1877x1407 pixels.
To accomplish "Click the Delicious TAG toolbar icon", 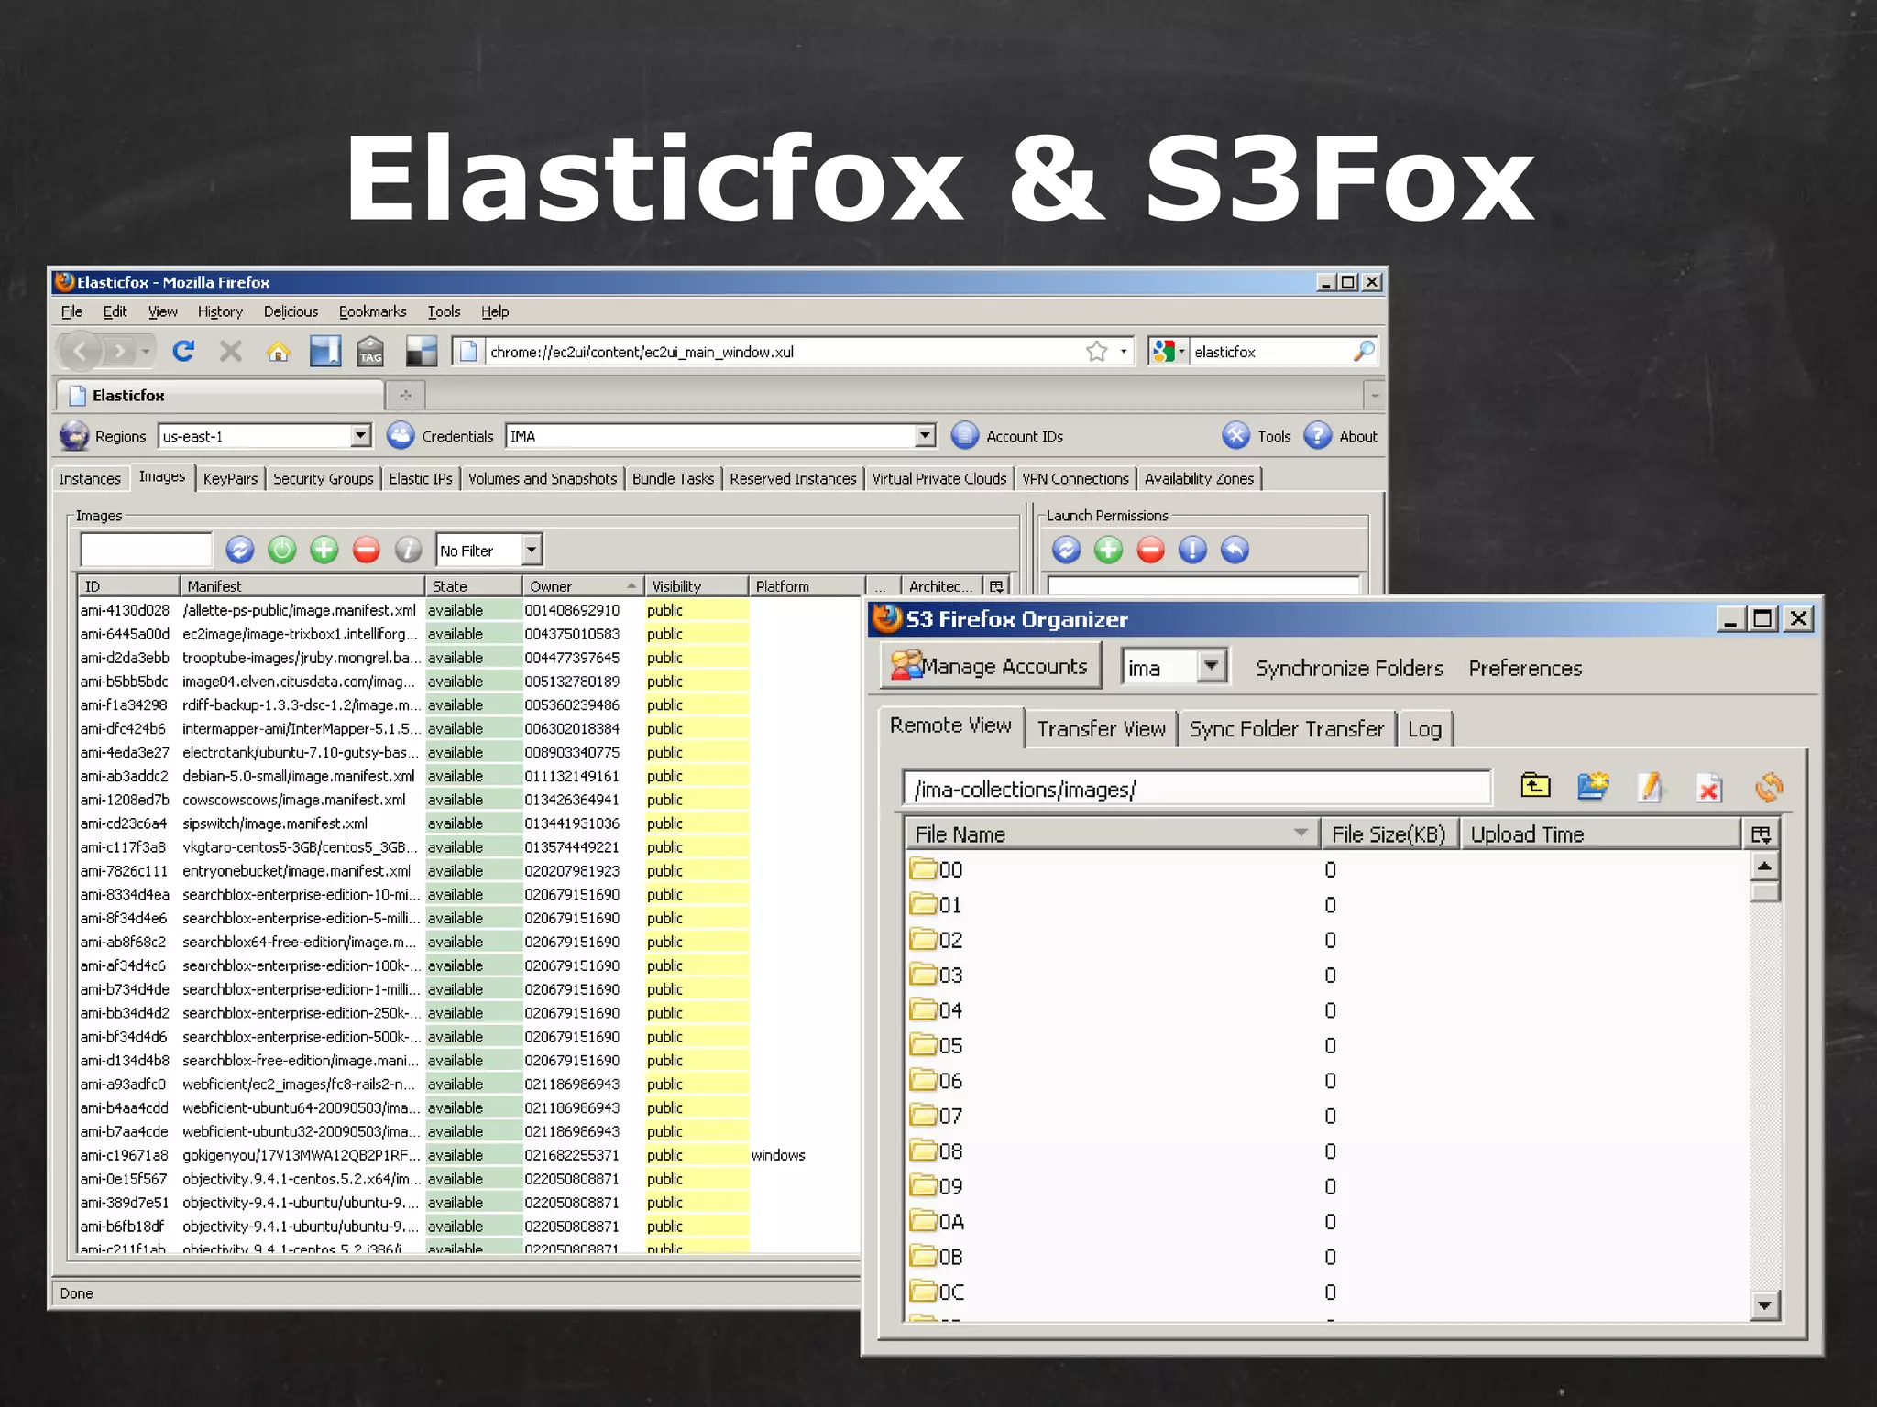I will click(x=370, y=351).
